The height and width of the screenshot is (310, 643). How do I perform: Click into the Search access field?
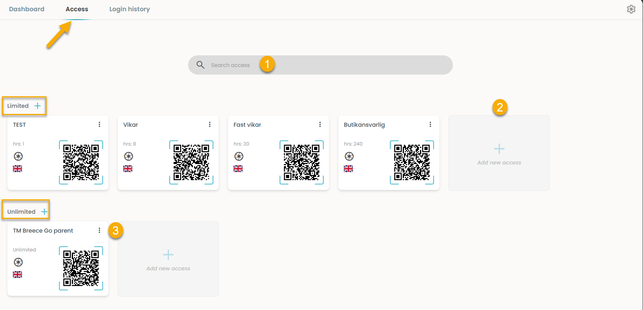(x=320, y=65)
